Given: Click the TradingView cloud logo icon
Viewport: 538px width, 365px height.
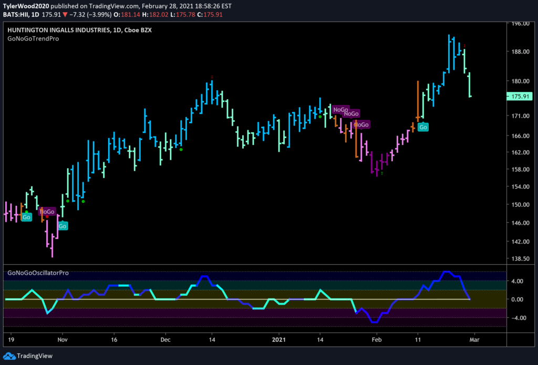Looking at the screenshot, I should 9,356.
